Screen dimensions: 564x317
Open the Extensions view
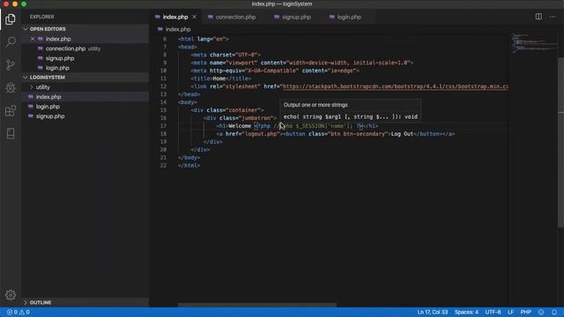click(x=11, y=111)
